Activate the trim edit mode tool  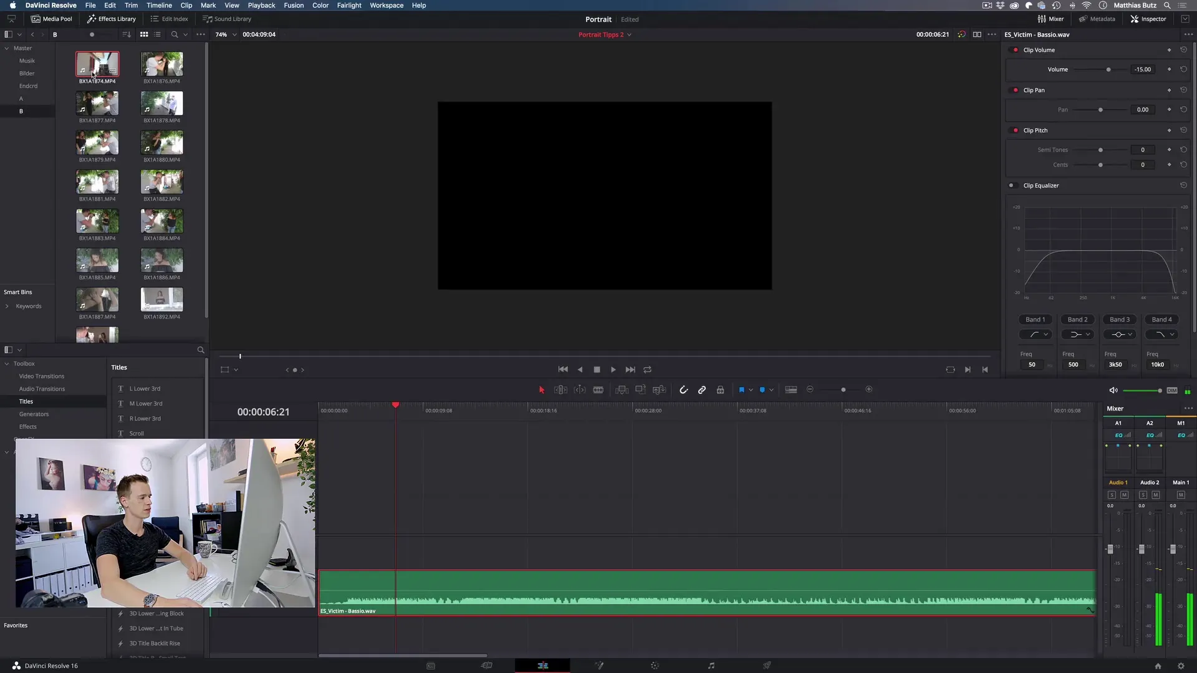[x=560, y=389]
